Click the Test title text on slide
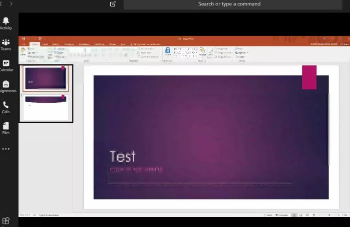 pos(123,156)
